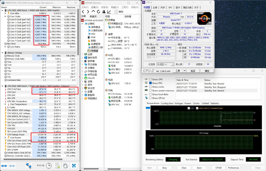Open AIDA64 文件(F) menu
The image size is (266, 171).
[x=85, y=7]
